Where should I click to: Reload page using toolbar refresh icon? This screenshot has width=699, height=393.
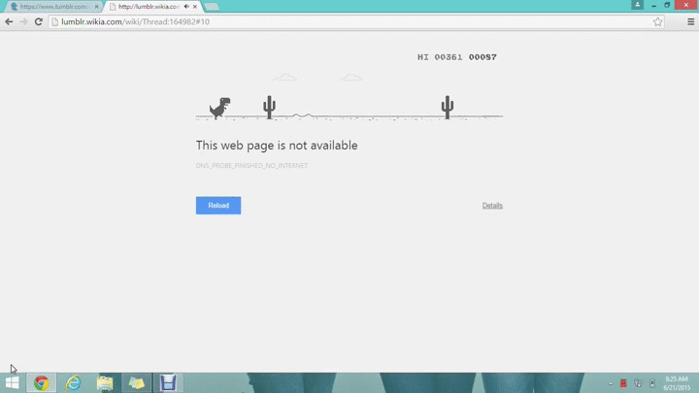39,21
